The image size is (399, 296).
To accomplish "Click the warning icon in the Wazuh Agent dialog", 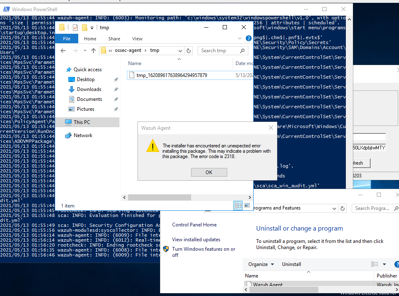I will [x=153, y=146].
